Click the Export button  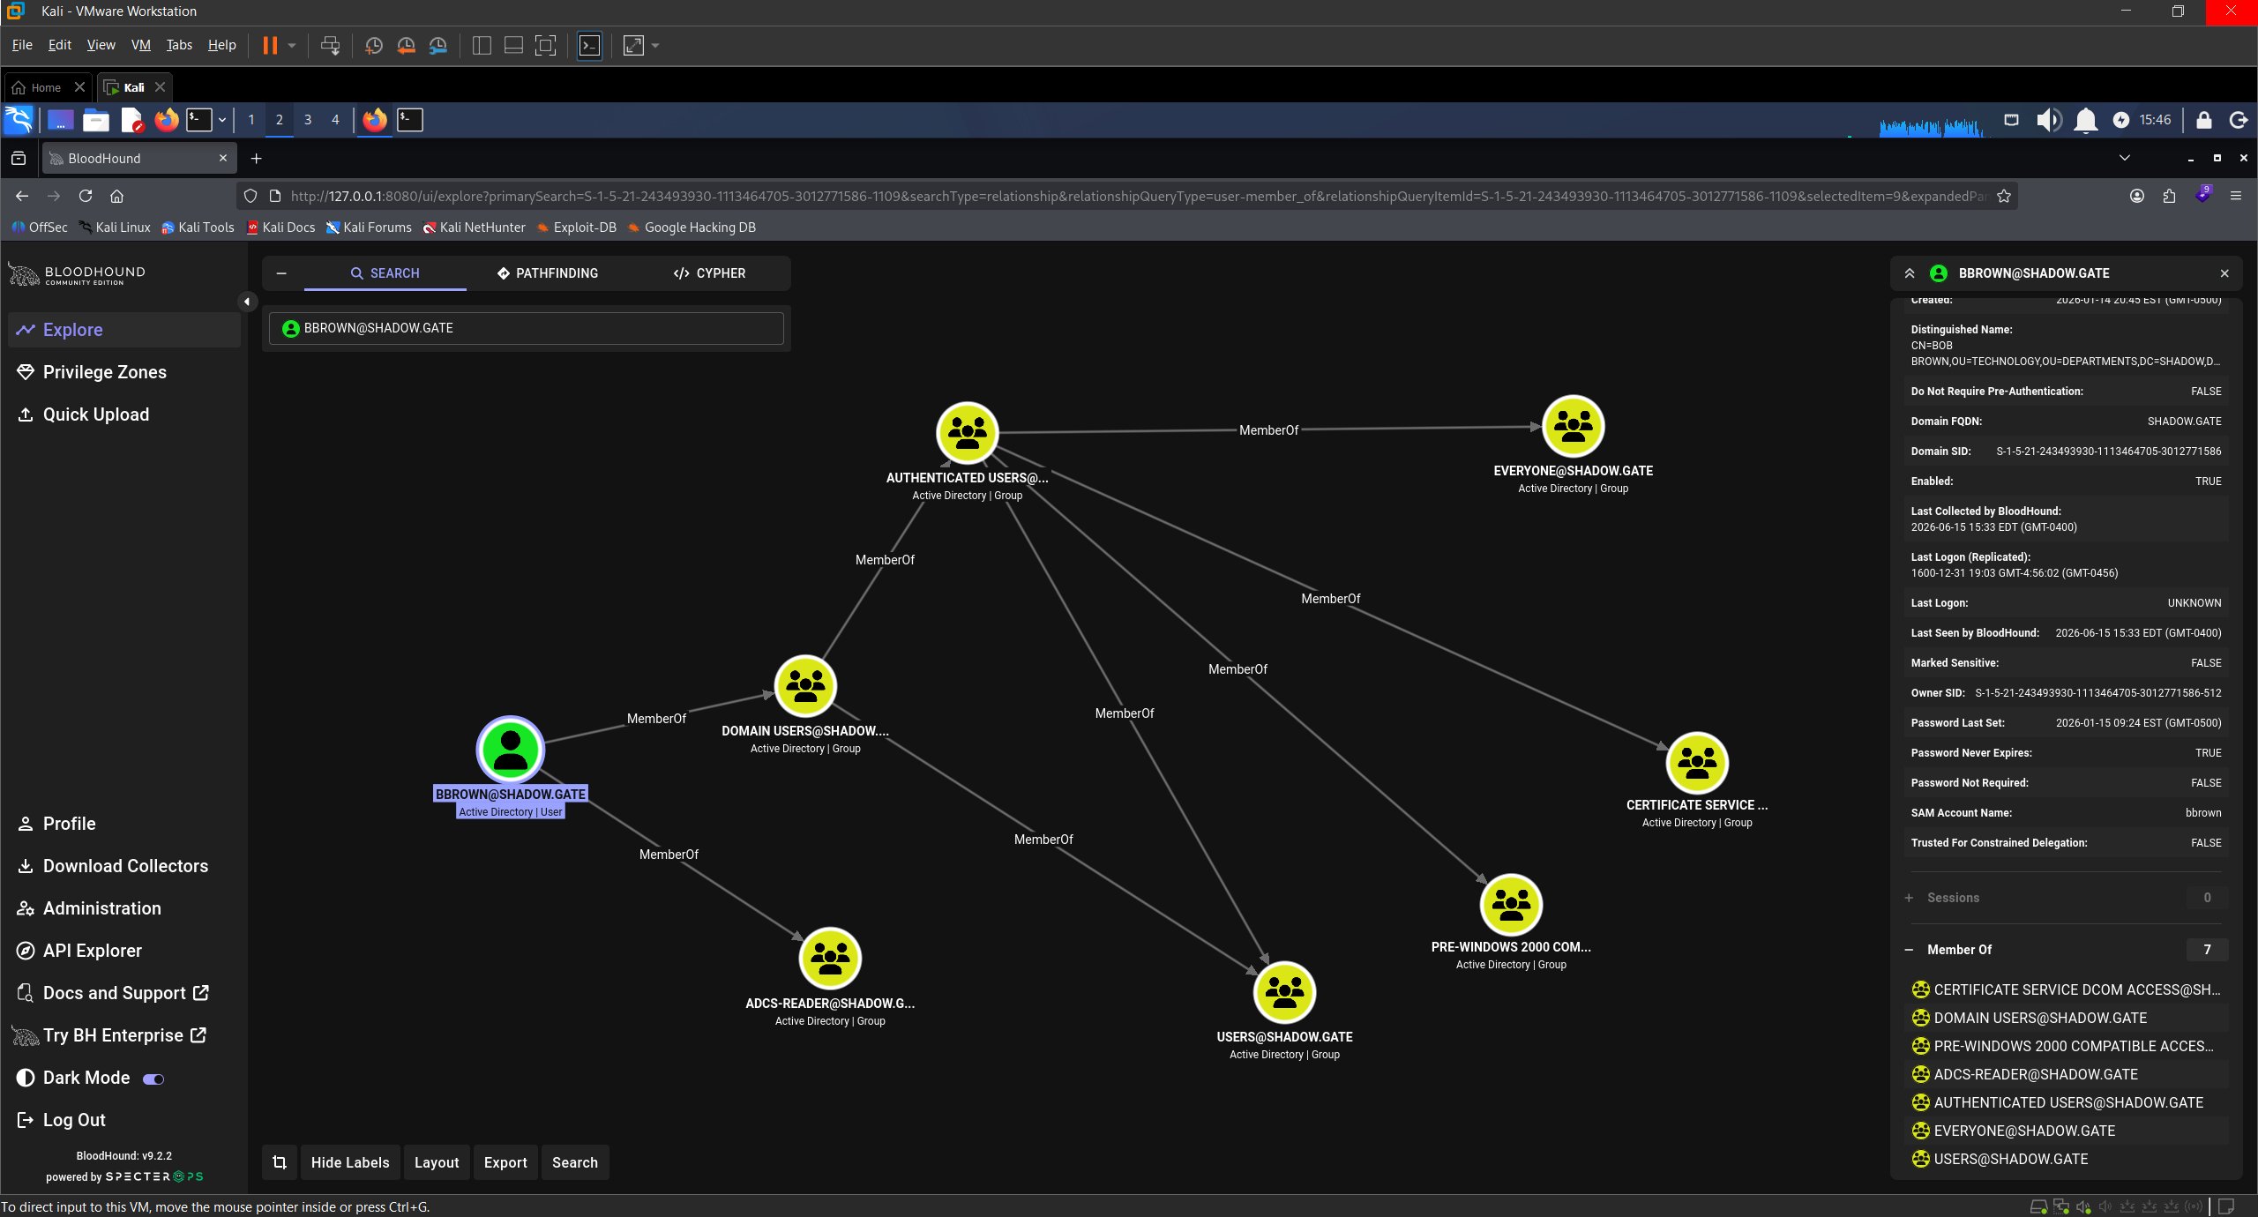click(x=505, y=1162)
